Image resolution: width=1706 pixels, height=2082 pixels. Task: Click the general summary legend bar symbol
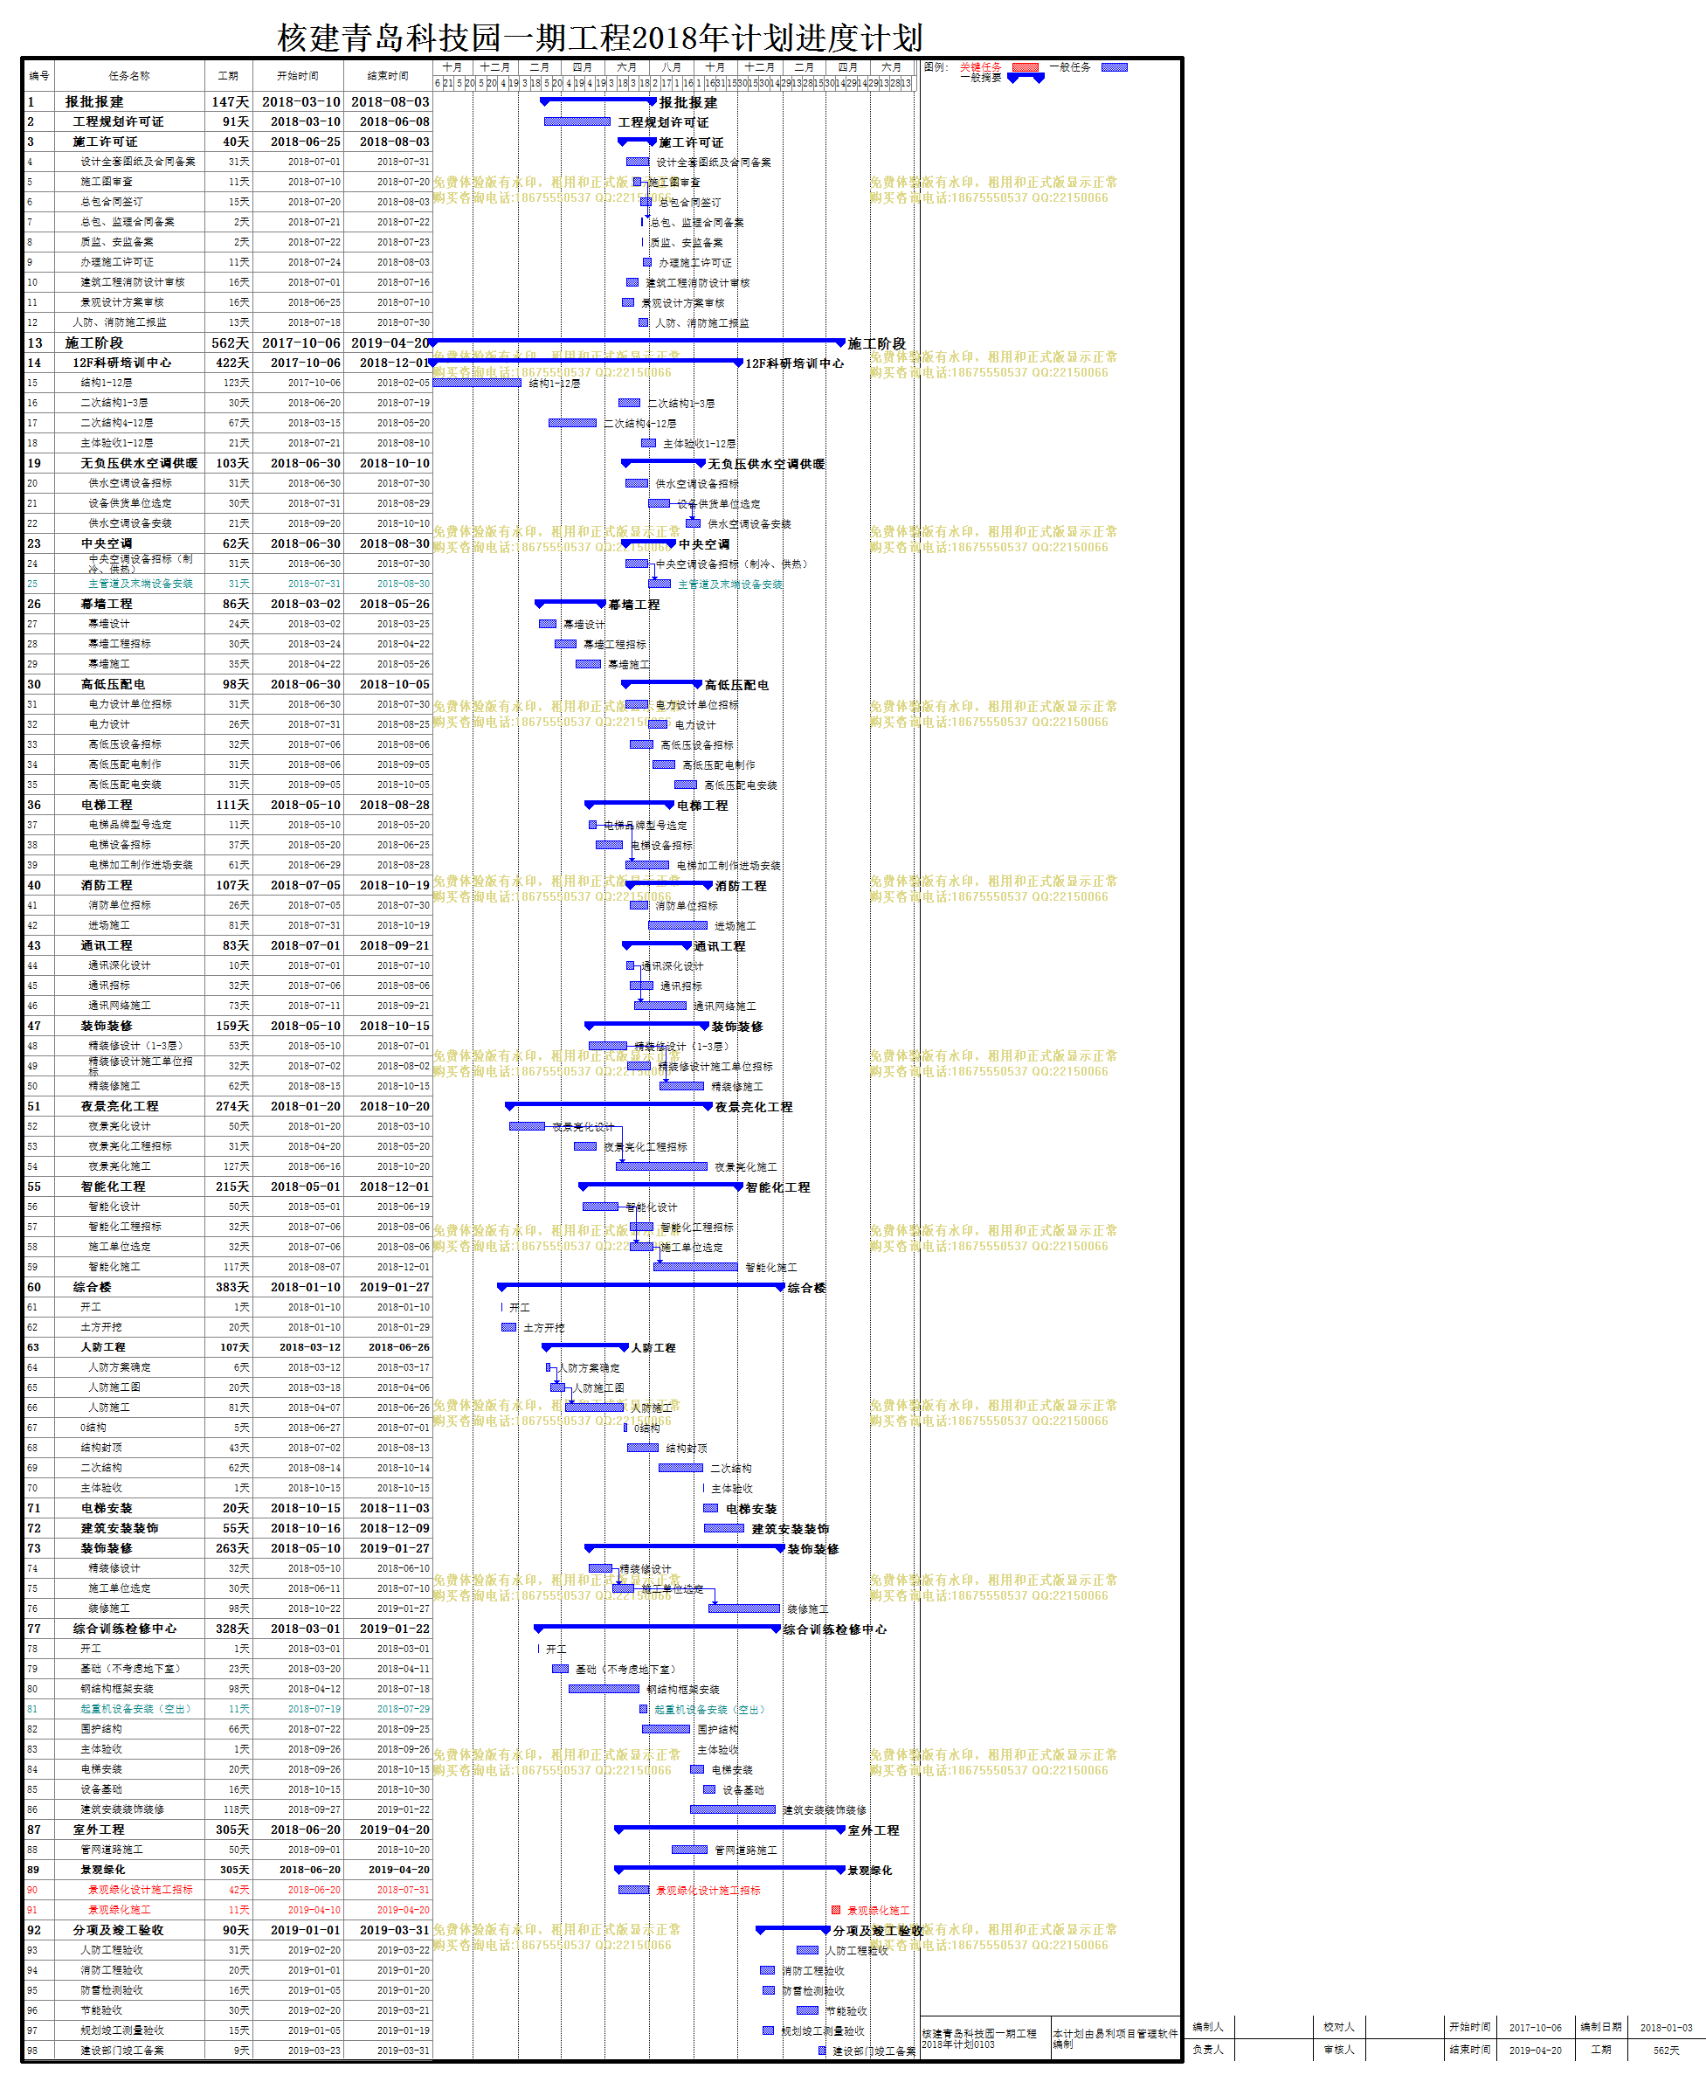(1026, 78)
